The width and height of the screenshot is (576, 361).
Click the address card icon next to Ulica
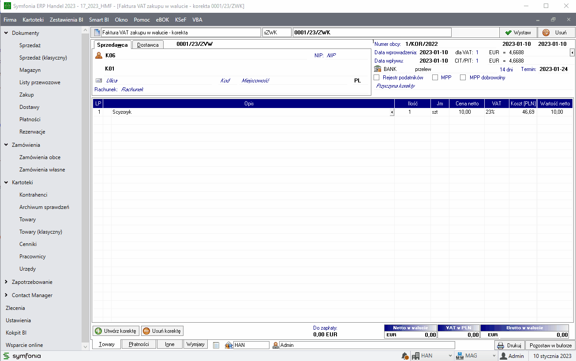[x=98, y=81]
